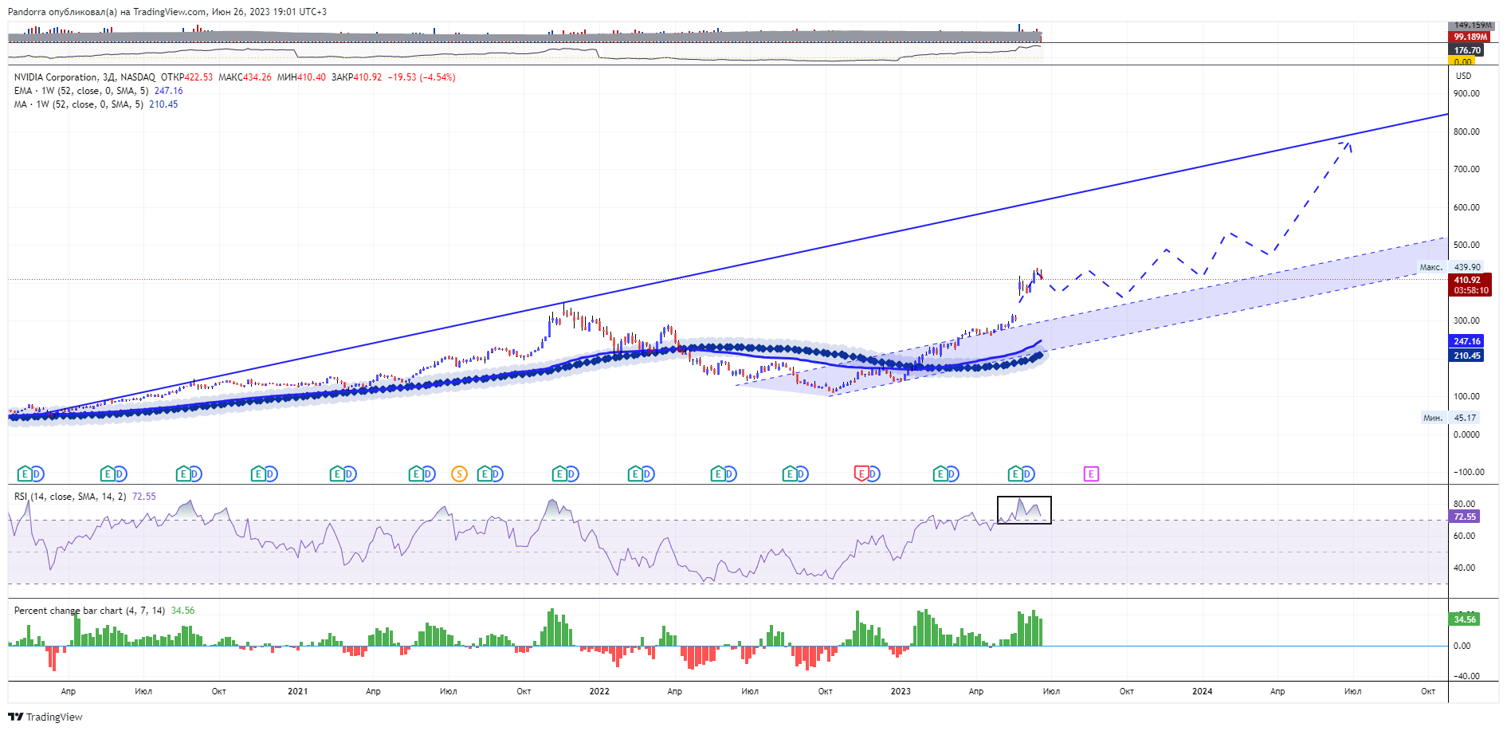
Task: Select the EMA 1W indicator legend line
Action: pyautogui.click(x=98, y=91)
